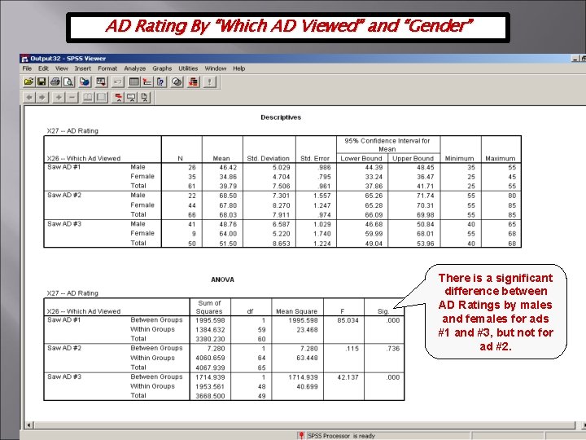Click the Saw AD #3 Descriptives row label
This screenshot has height=440, width=586.
click(64, 224)
